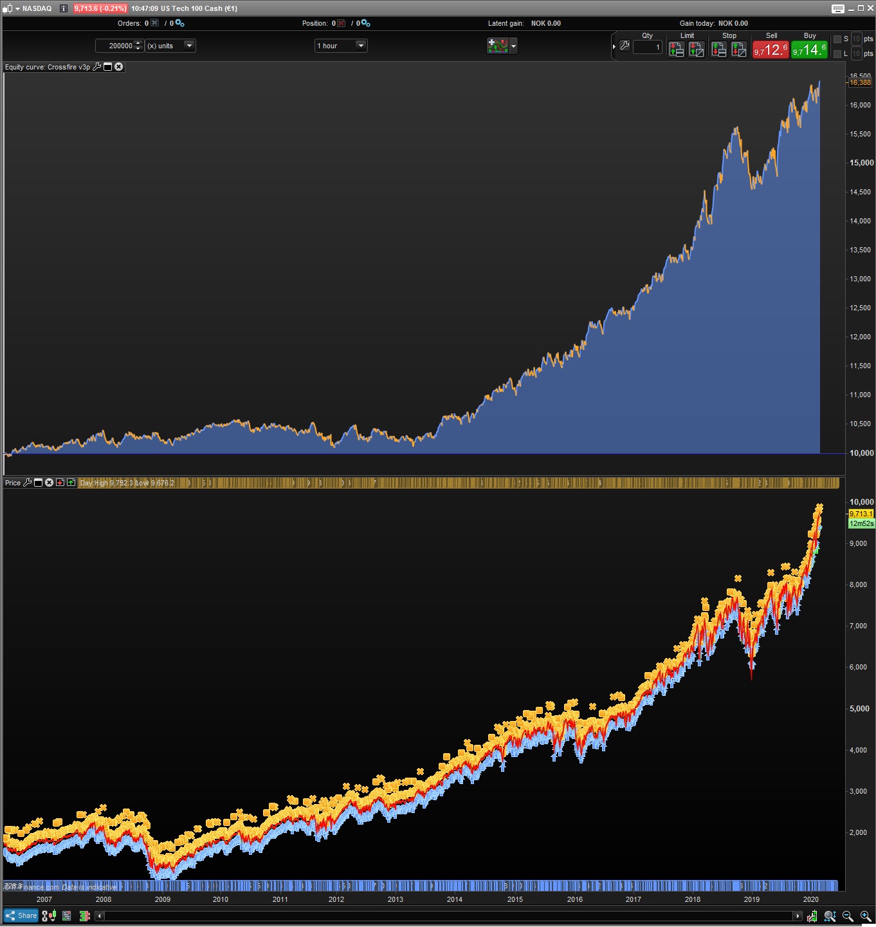Click the right arrow of the time scrollbar

(x=798, y=916)
